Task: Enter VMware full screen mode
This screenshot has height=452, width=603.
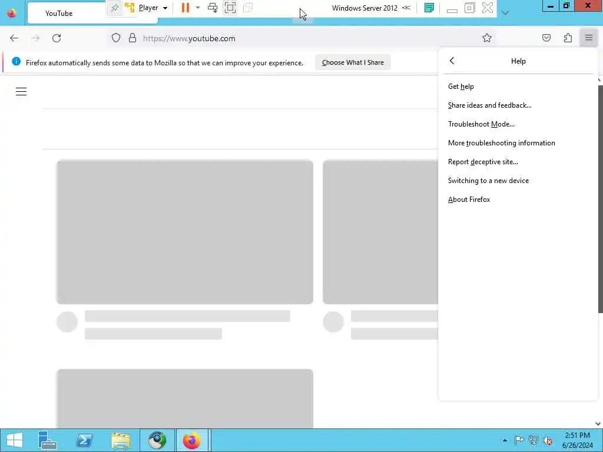Action: pyautogui.click(x=230, y=8)
